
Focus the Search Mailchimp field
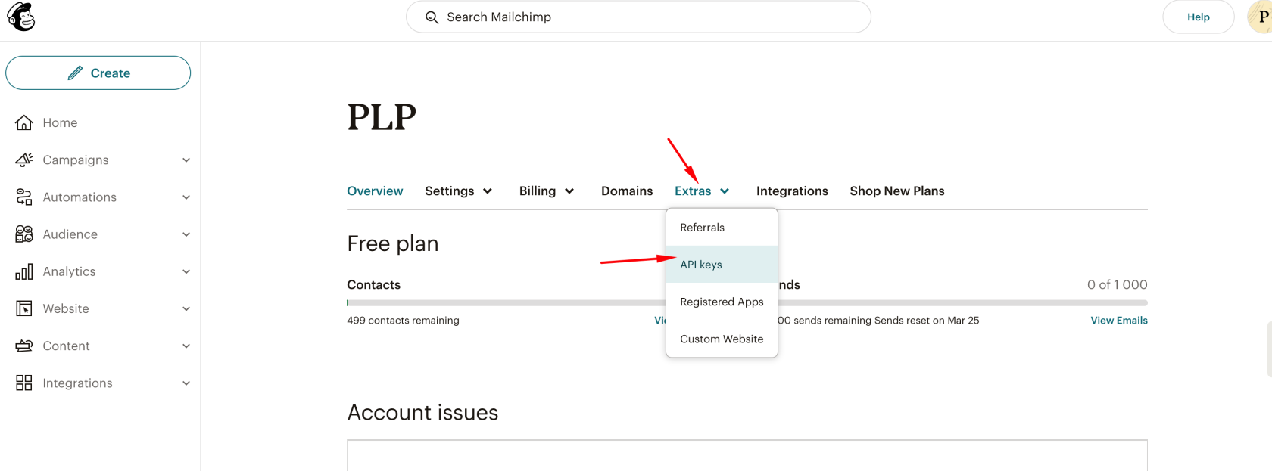click(638, 17)
